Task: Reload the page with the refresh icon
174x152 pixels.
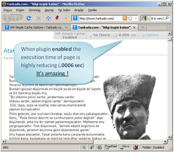Action: [29, 18]
